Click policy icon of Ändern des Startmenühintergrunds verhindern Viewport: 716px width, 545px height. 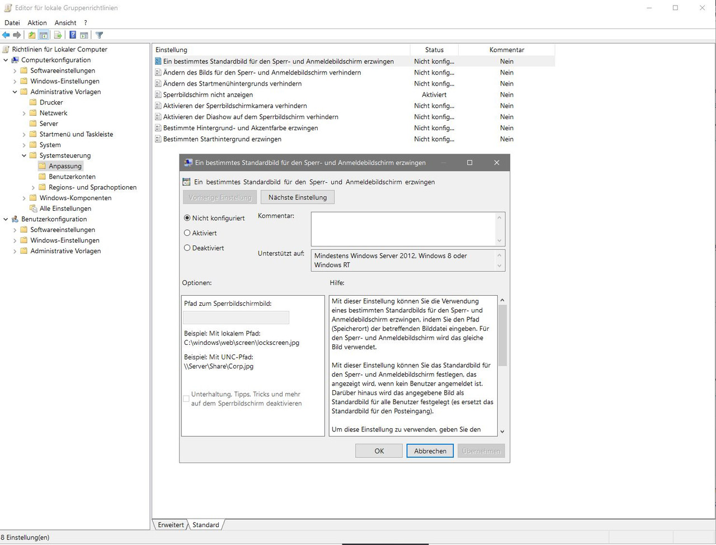tap(158, 84)
